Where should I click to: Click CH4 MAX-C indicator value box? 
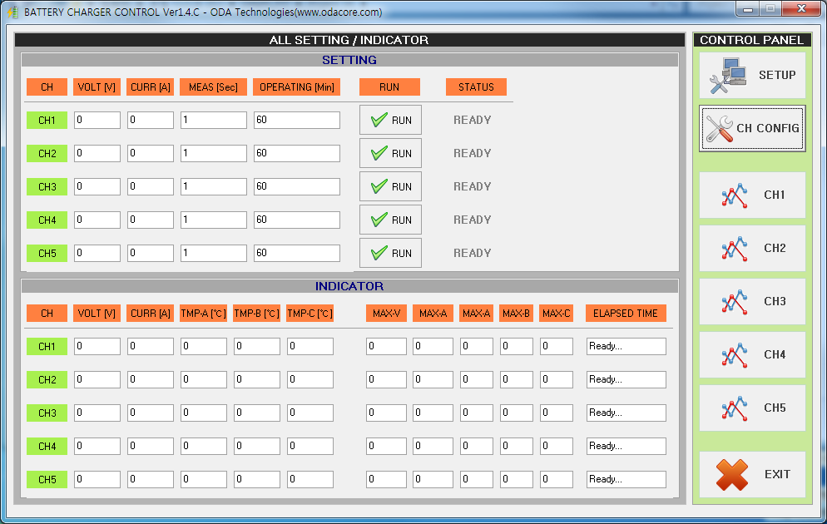tap(557, 446)
